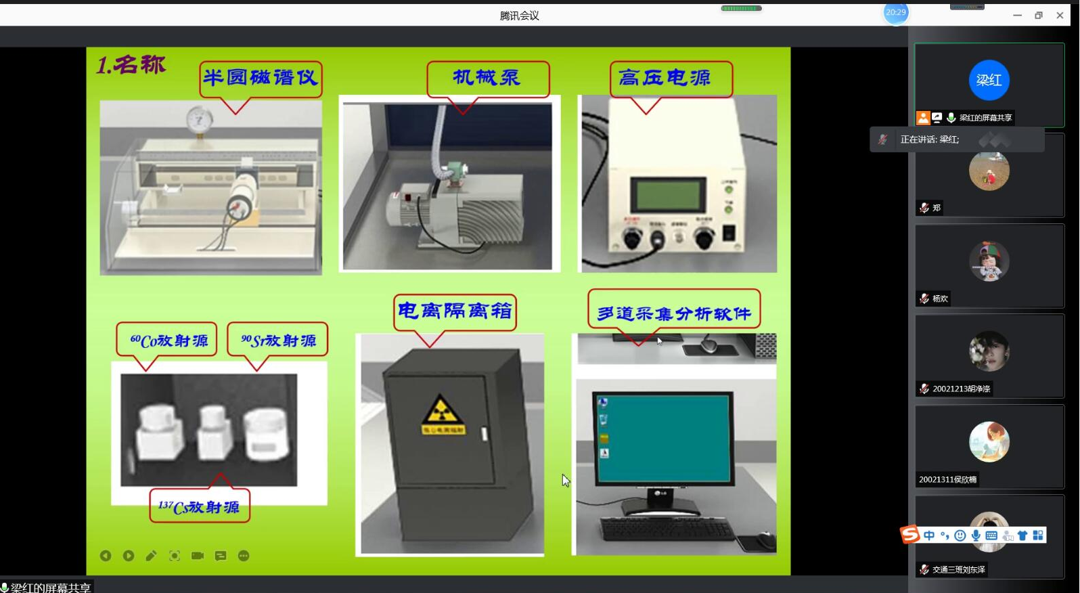The height and width of the screenshot is (593, 1080).
Task: Open more options (three dots) in slide toolbar
Action: click(244, 556)
